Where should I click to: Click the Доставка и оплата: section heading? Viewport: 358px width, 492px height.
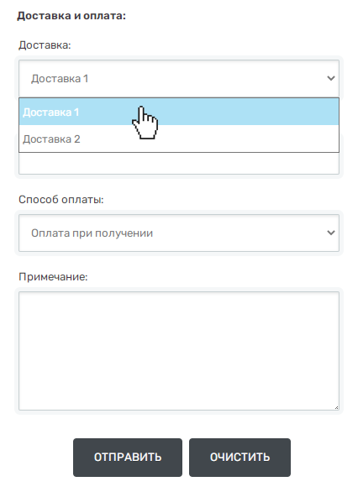[x=71, y=16]
